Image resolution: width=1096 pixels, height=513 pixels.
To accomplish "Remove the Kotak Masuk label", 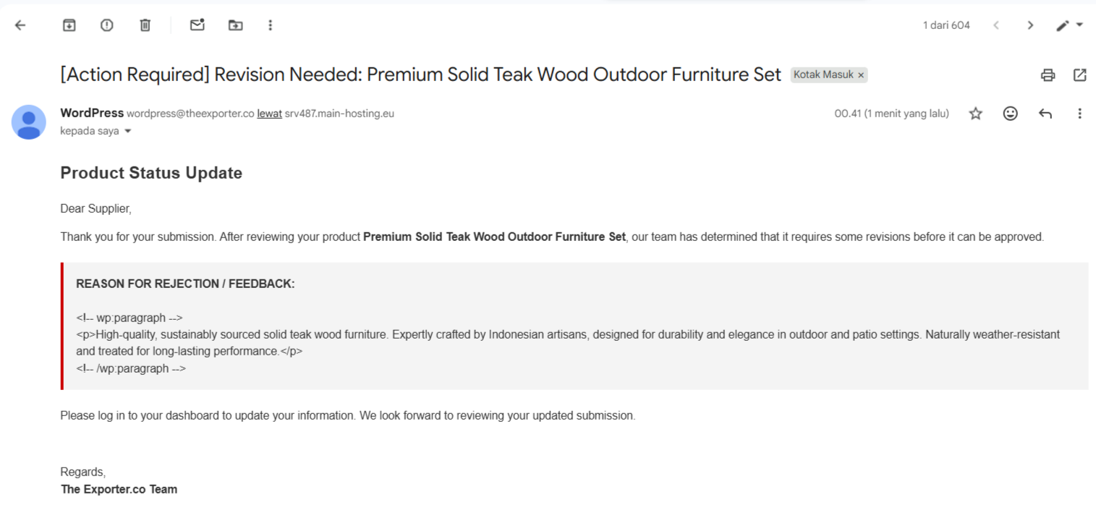I will (x=861, y=75).
